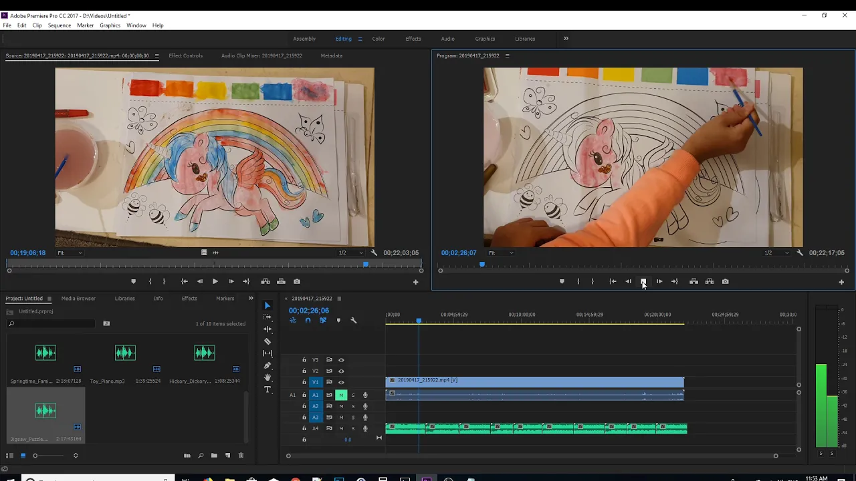This screenshot has width=856, height=481.
Task: Select the Razor tool
Action: tap(267, 341)
